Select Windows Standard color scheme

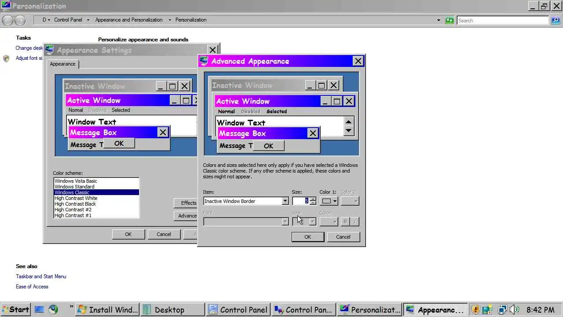click(x=96, y=187)
